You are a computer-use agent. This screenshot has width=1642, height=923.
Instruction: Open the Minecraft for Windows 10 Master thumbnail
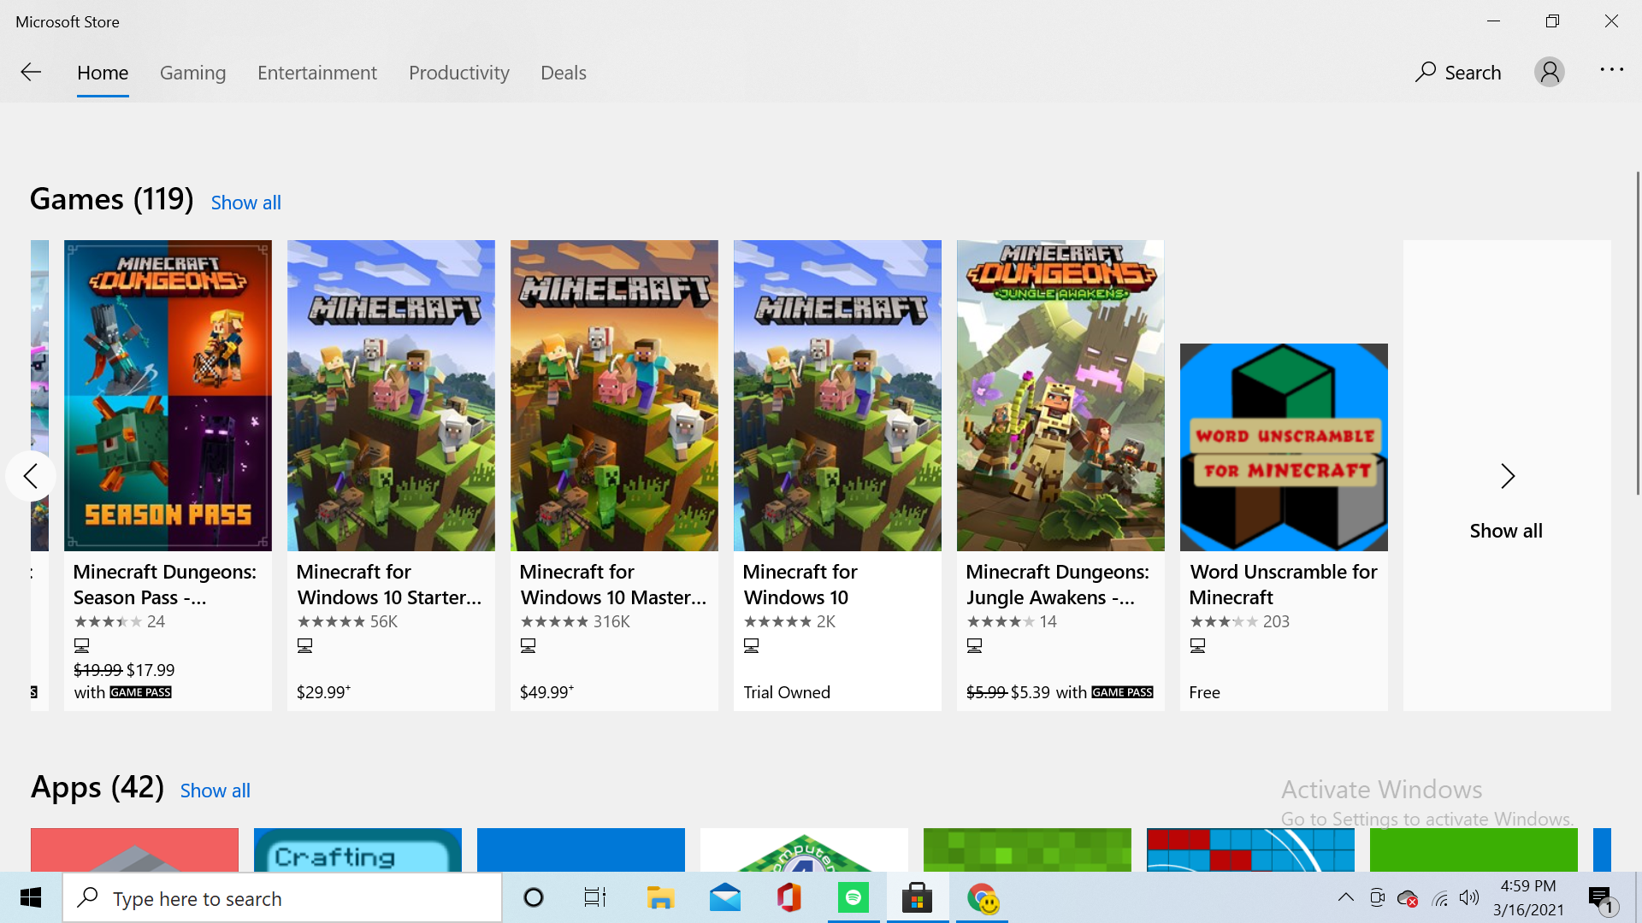tap(614, 396)
